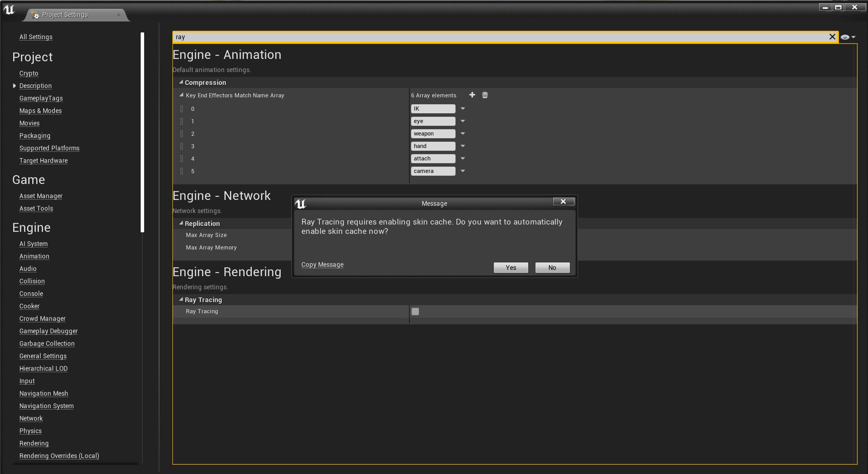Click the hand name input field

433,146
